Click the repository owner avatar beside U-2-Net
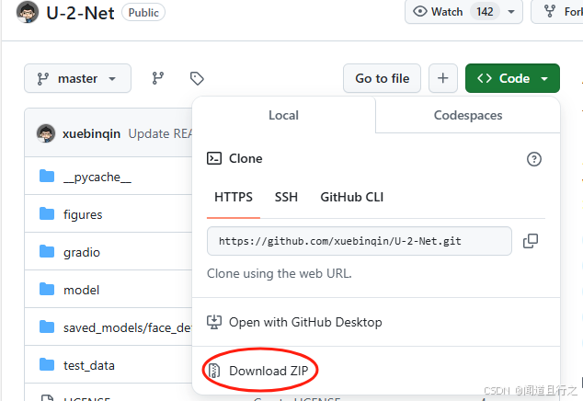Viewport: 583px width, 401px height. (x=28, y=12)
